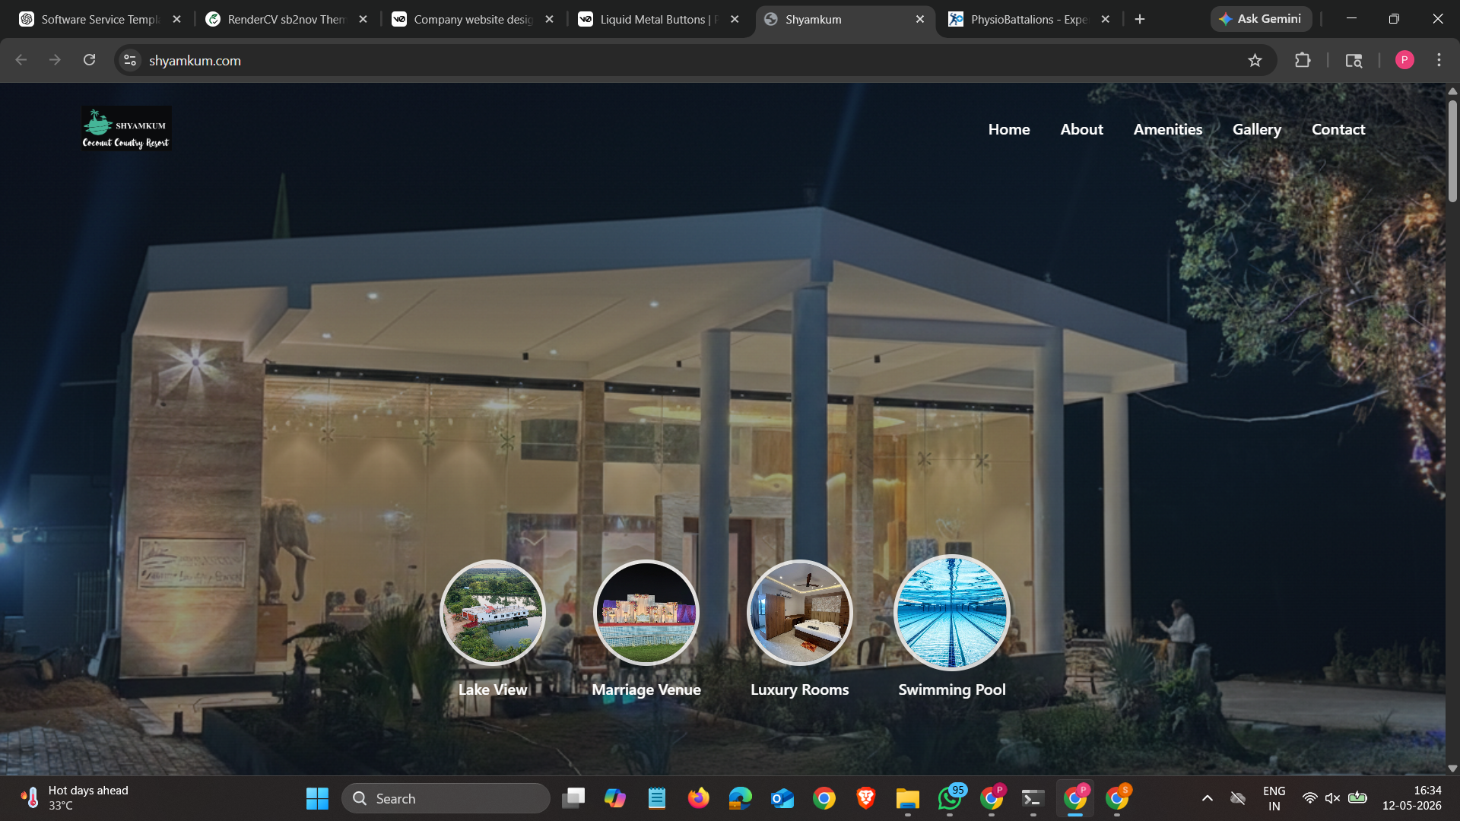The image size is (1460, 821).
Task: Expand hidden system tray icons chevron
Action: [x=1207, y=798]
